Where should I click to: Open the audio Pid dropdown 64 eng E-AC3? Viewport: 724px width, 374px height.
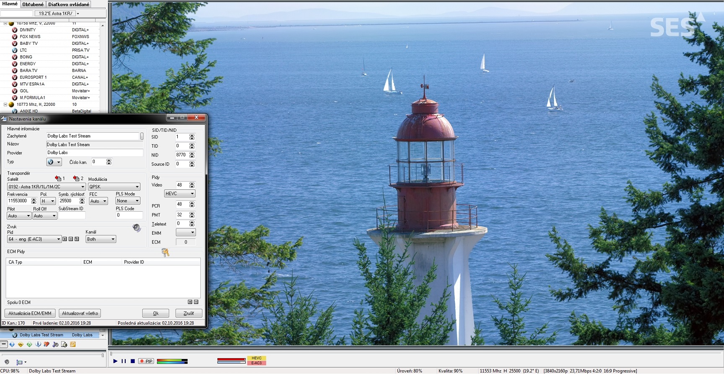pos(34,239)
